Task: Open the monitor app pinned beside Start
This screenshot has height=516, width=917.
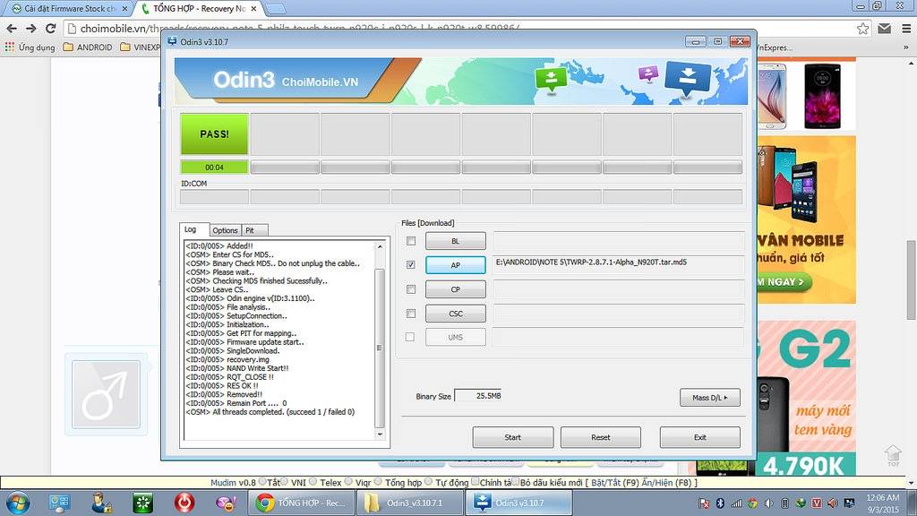Action: pyautogui.click(x=59, y=503)
